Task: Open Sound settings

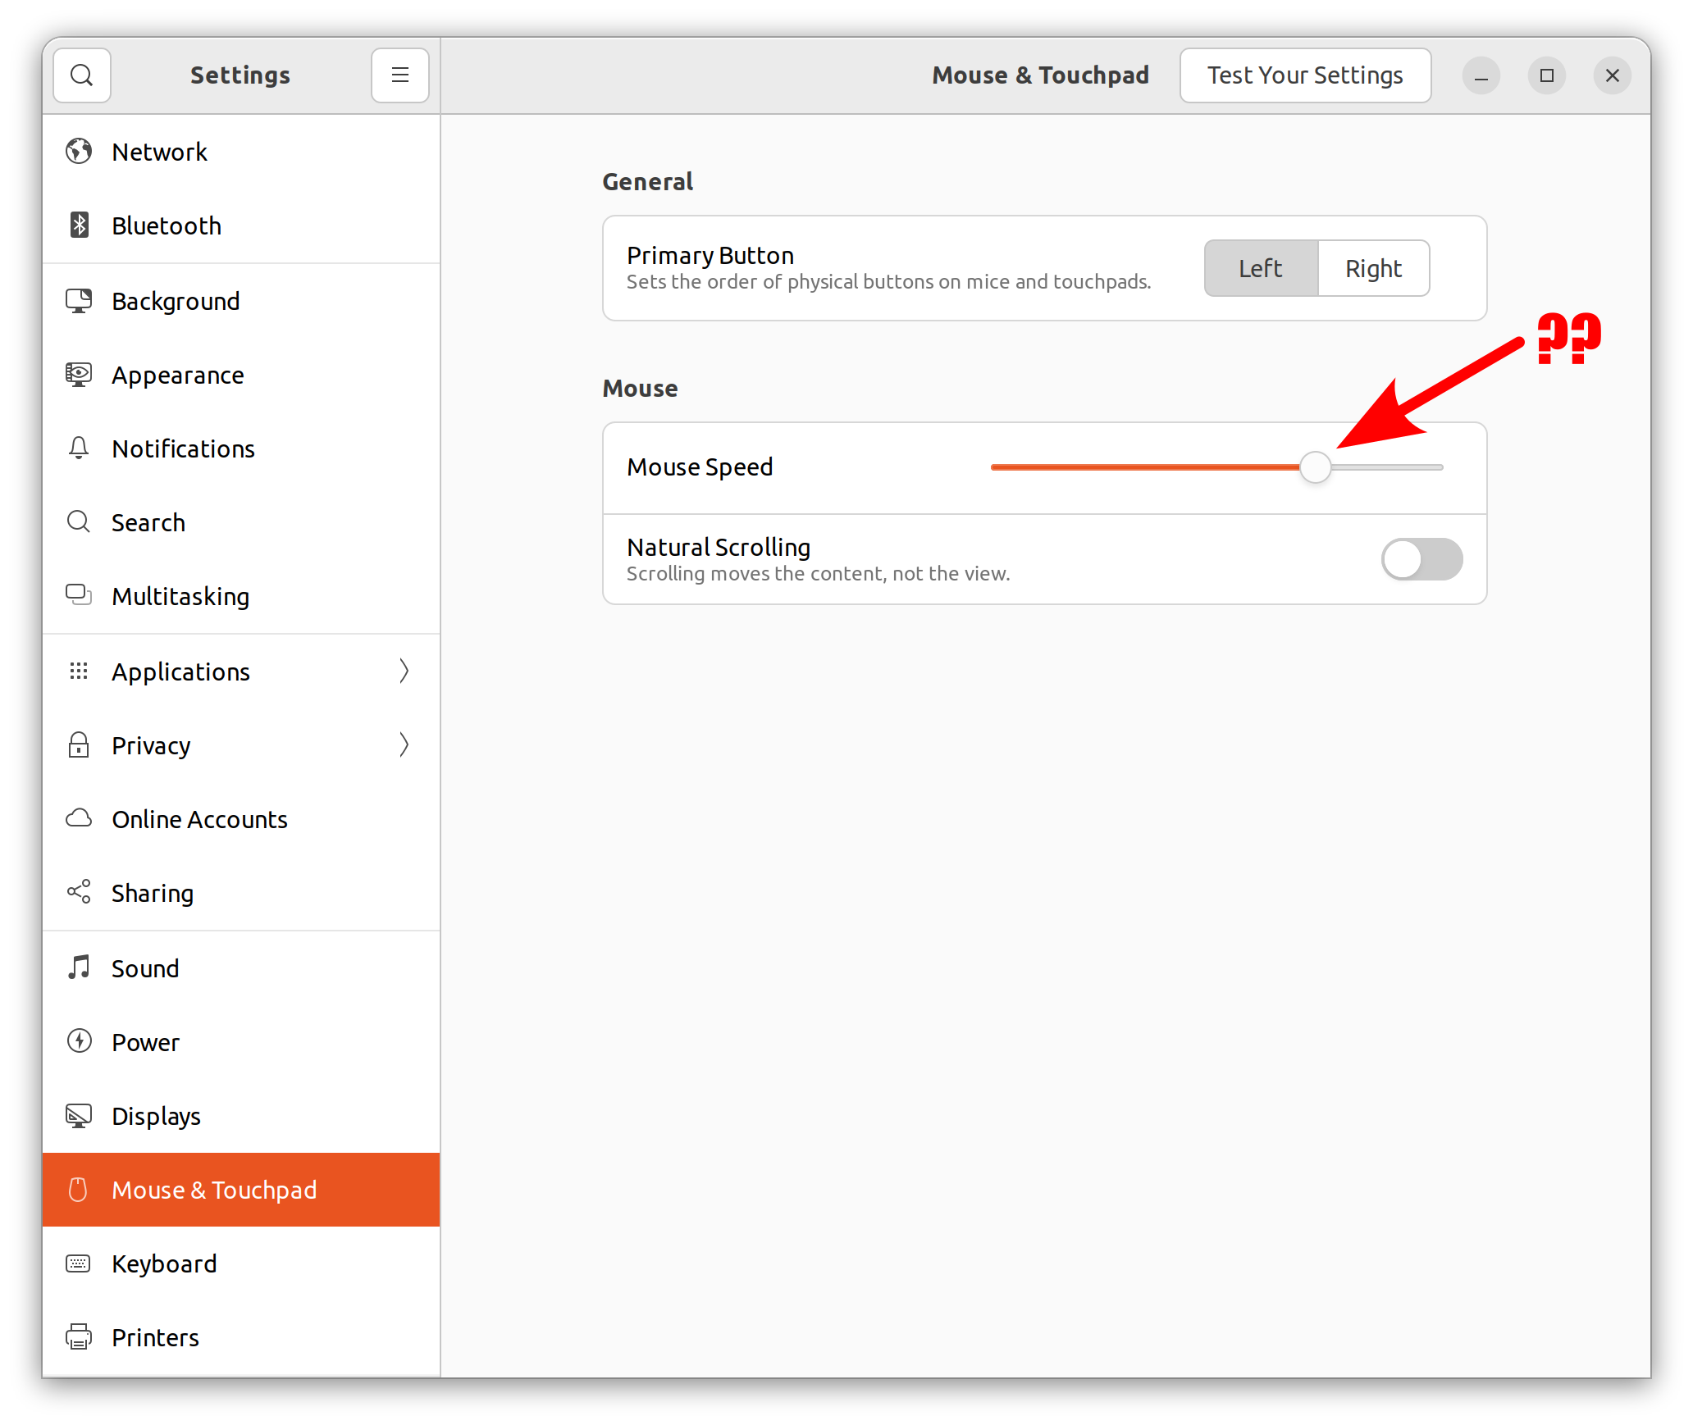Action: pyautogui.click(x=146, y=967)
